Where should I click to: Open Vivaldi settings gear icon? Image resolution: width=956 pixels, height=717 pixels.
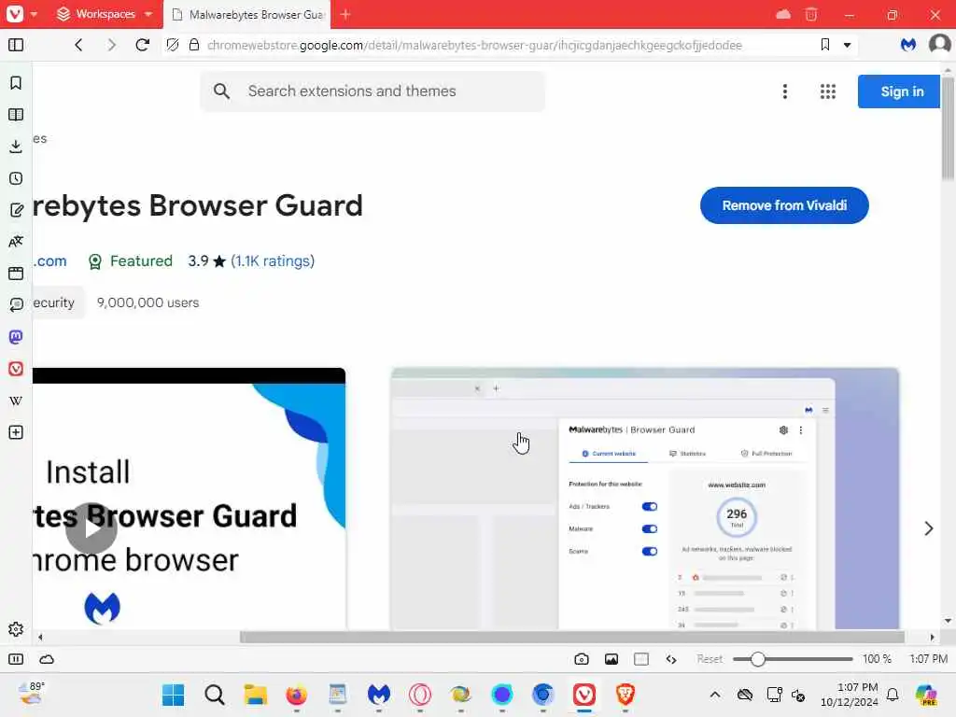tap(16, 629)
